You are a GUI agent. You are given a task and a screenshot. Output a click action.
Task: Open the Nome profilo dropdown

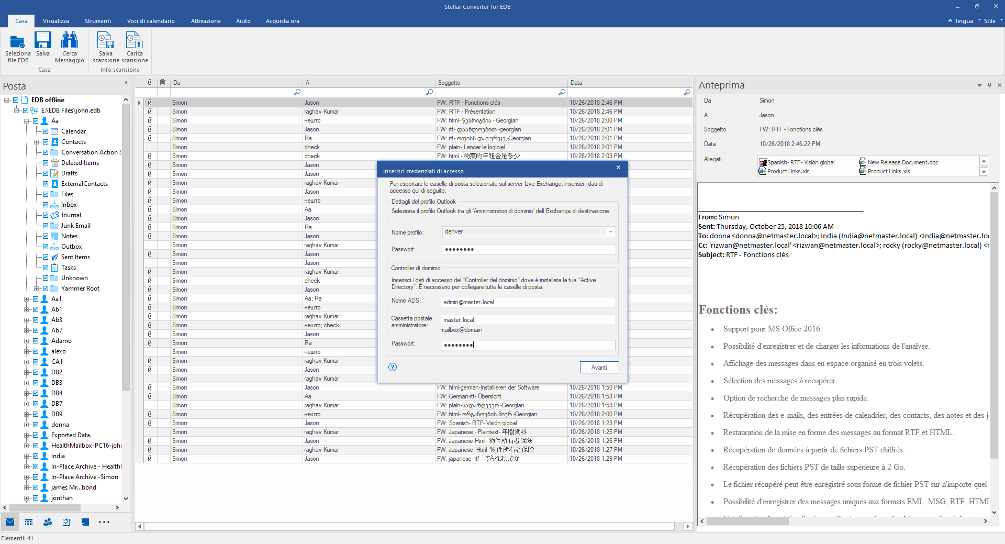pos(610,232)
